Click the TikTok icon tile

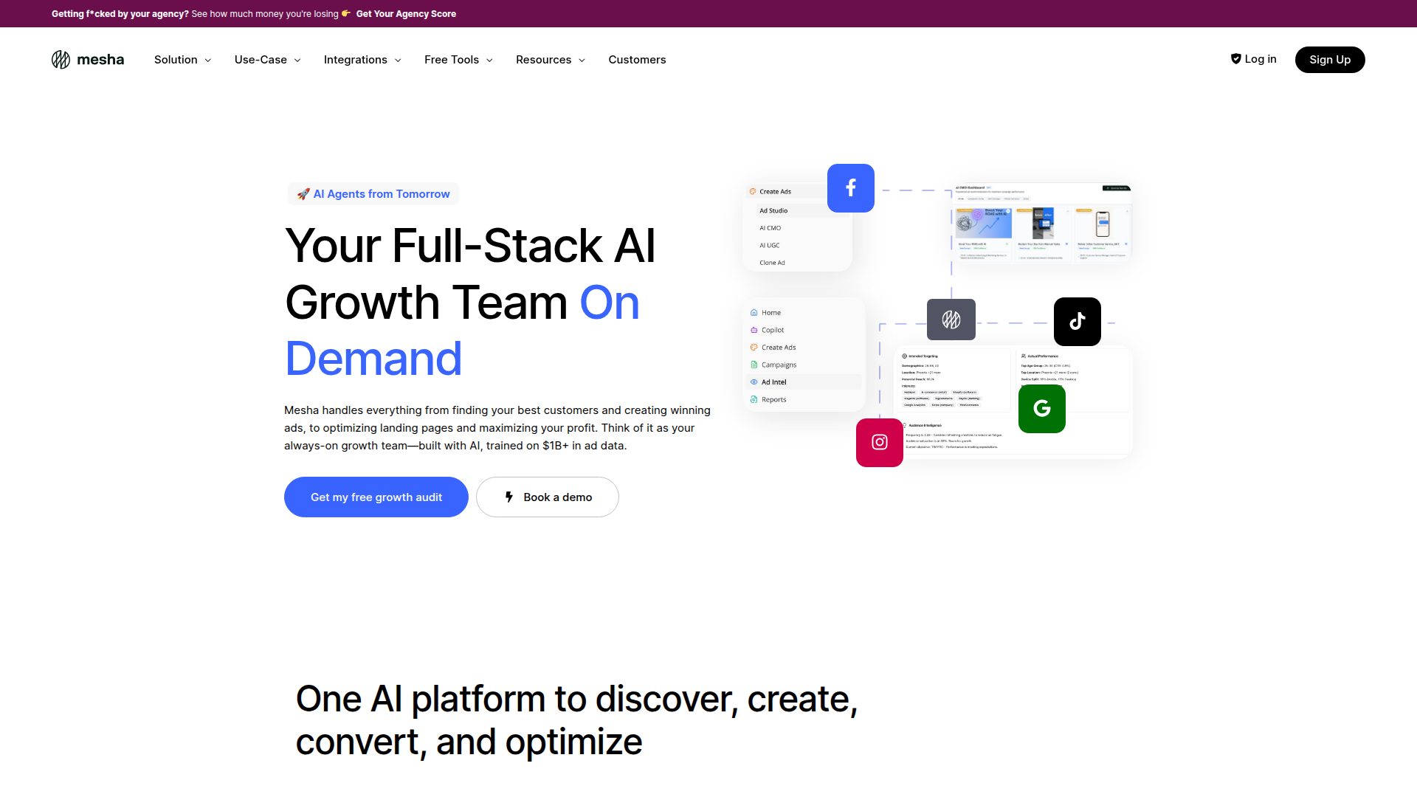[1077, 322]
